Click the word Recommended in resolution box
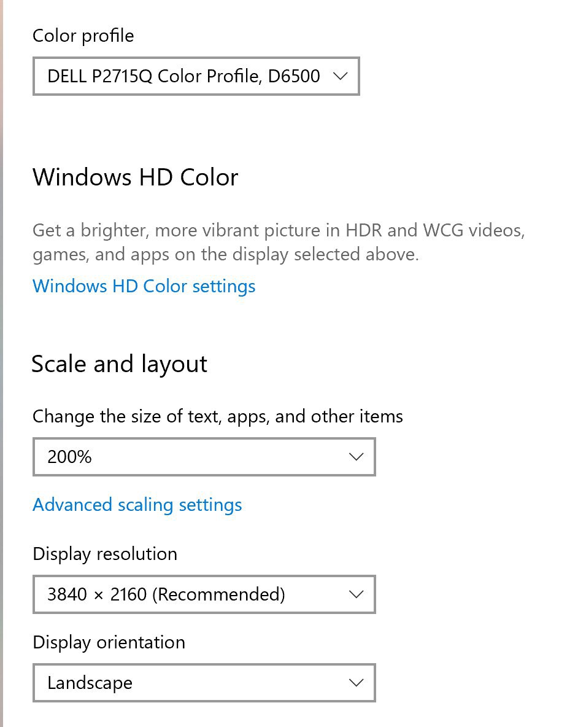Image resolution: width=586 pixels, height=727 pixels. click(218, 594)
